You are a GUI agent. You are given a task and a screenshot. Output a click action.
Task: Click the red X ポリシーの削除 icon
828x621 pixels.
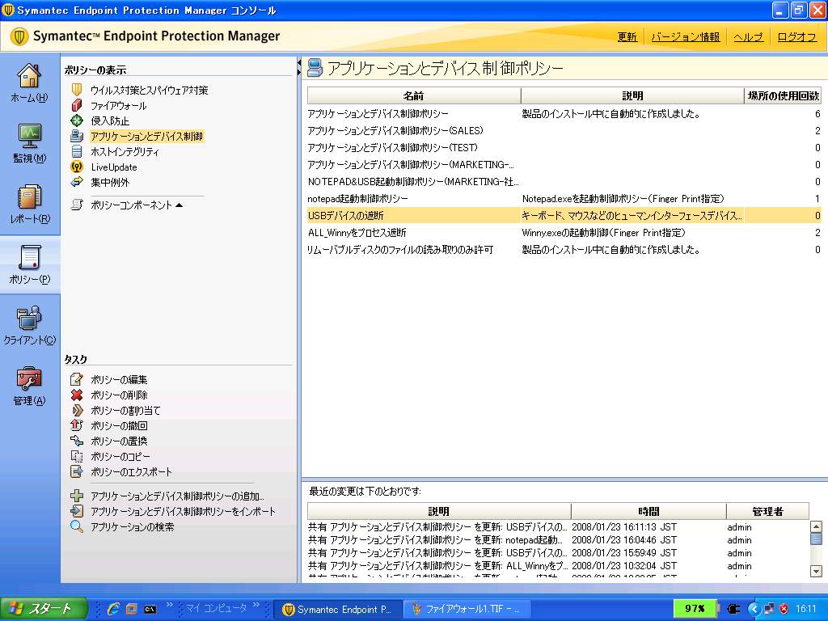click(x=77, y=395)
